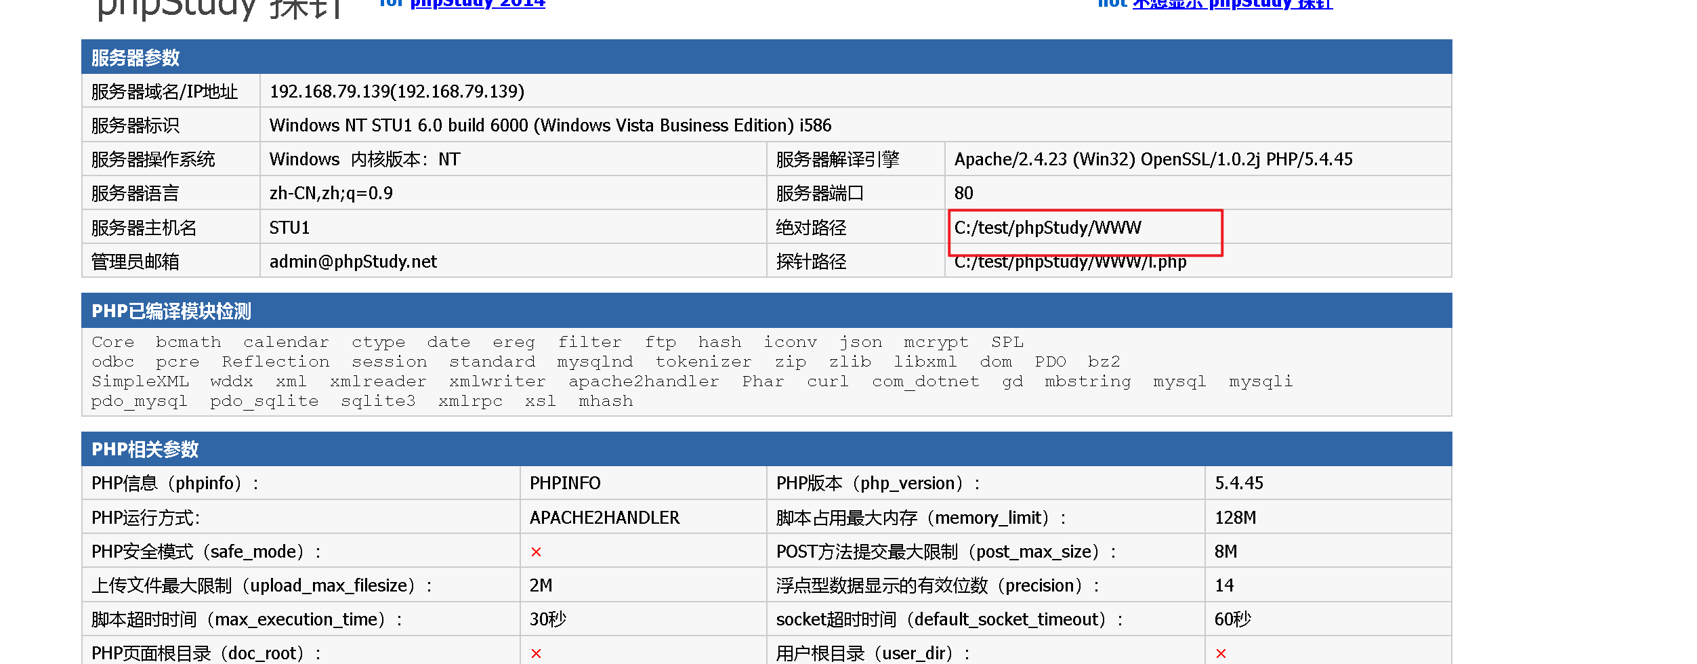
Task: Click the red X beside doc_root
Action: pos(536,653)
